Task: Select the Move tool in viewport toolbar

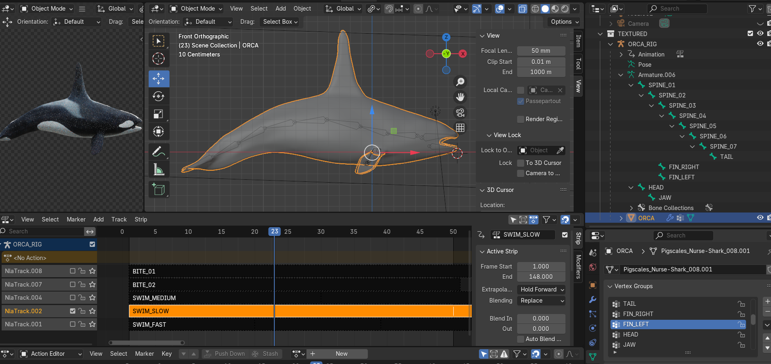Action: pyautogui.click(x=158, y=78)
